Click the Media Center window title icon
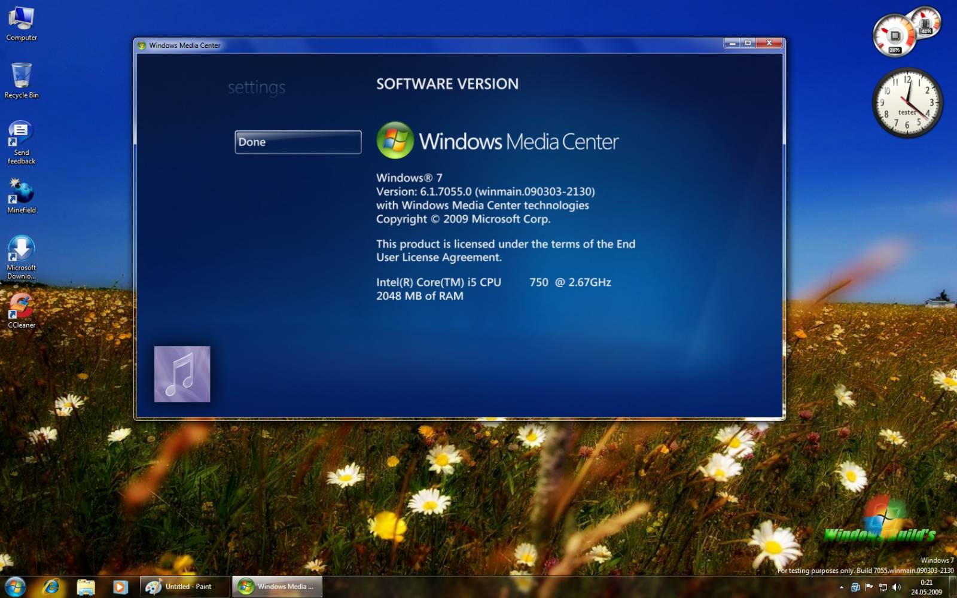 [x=142, y=45]
